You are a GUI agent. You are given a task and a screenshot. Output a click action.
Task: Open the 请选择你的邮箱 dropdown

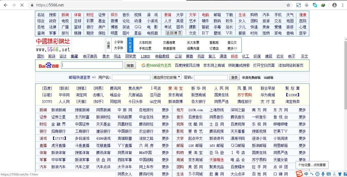click(x=167, y=77)
